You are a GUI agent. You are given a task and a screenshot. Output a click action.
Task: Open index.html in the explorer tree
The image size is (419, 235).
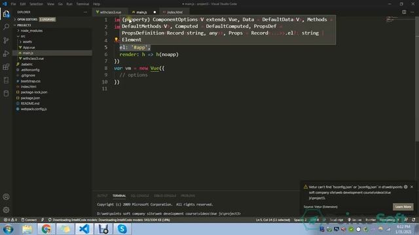click(x=52, y=87)
